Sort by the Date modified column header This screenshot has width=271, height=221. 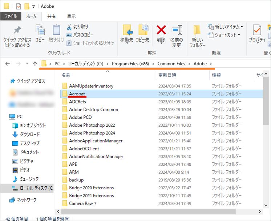pos(167,75)
